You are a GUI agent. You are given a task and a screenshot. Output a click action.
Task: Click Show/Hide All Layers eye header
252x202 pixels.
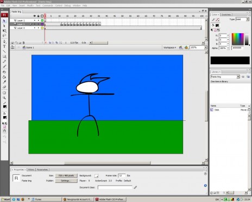click(x=35, y=16)
